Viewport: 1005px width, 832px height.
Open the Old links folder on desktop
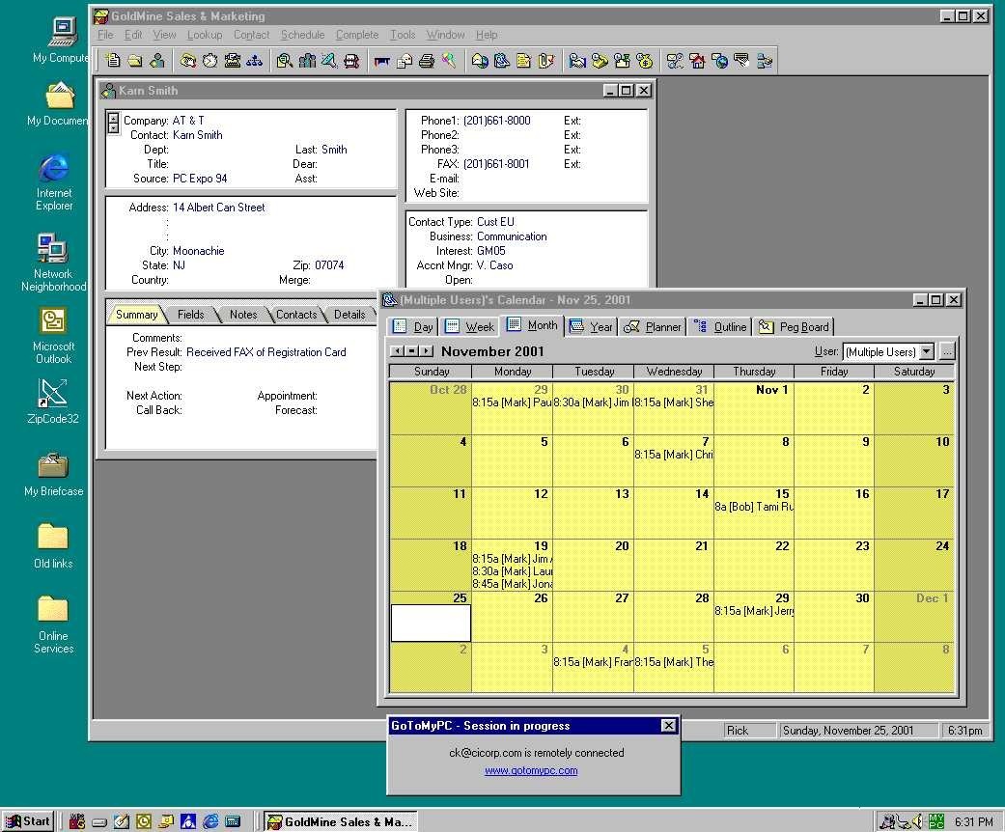click(53, 546)
